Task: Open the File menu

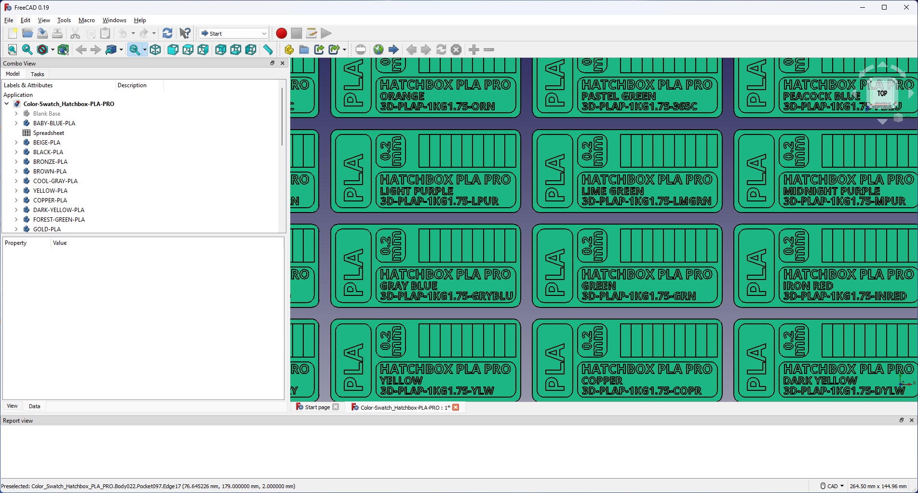Action: [9, 20]
